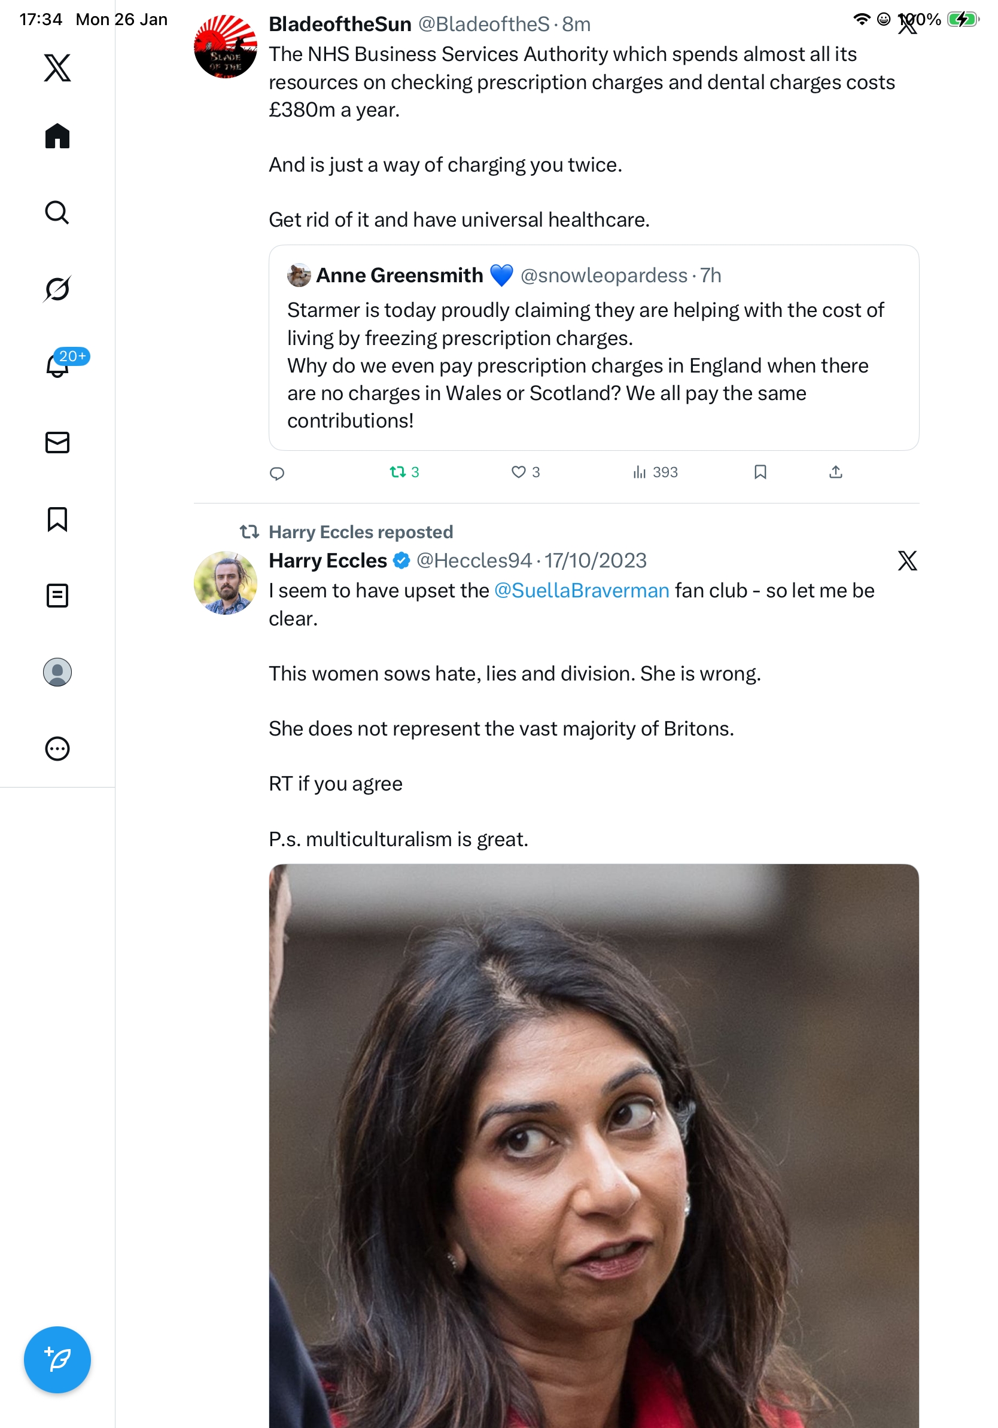Open Notifications bell with 20+ badge
The height and width of the screenshot is (1428, 998).
57,365
